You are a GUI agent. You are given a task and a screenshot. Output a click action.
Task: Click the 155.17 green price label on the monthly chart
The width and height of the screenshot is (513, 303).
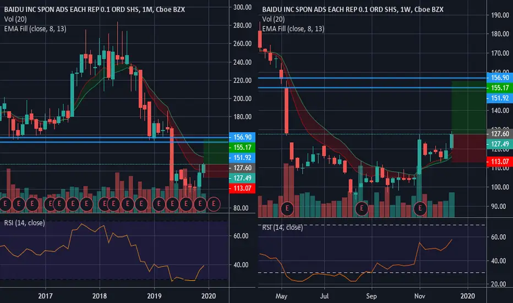242,148
